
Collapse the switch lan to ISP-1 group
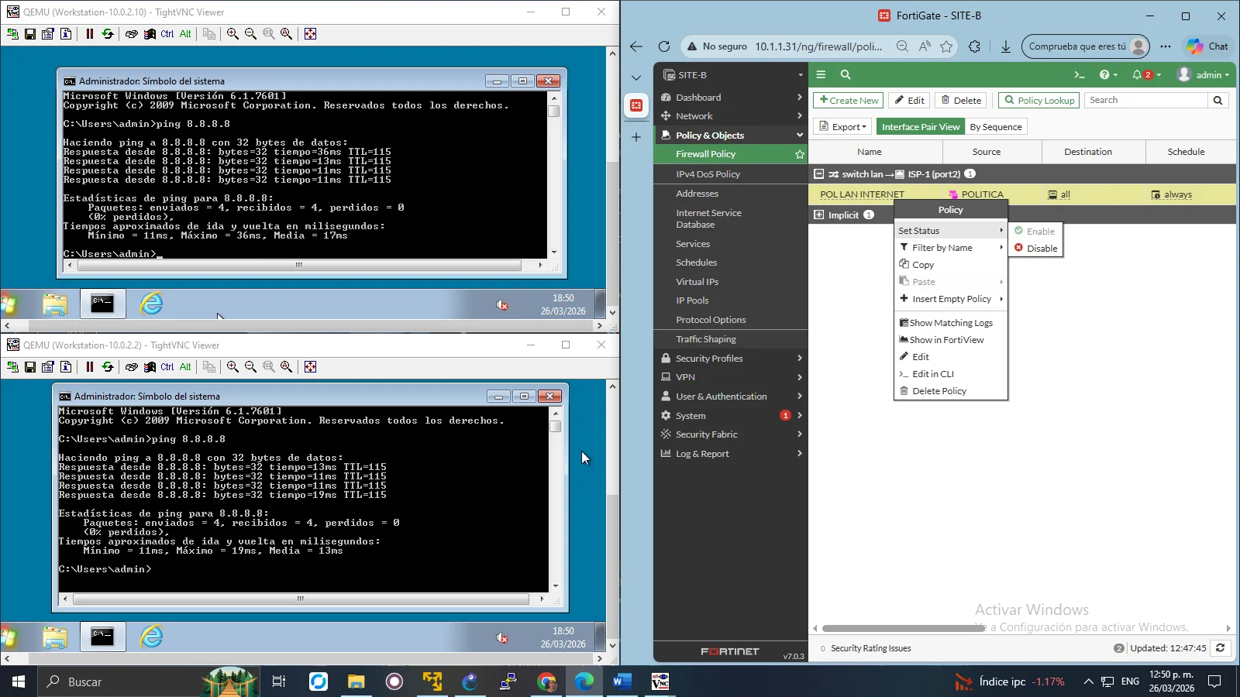pyautogui.click(x=819, y=174)
